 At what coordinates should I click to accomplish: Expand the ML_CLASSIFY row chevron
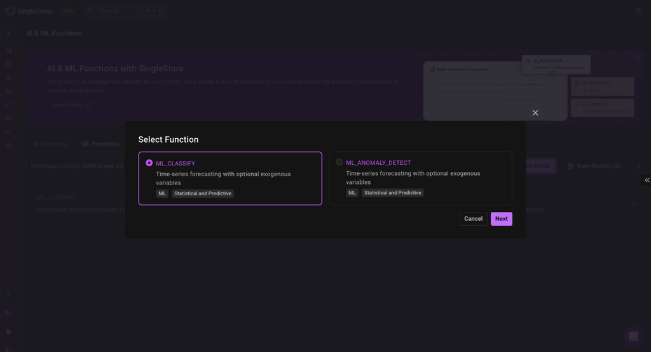point(634,204)
